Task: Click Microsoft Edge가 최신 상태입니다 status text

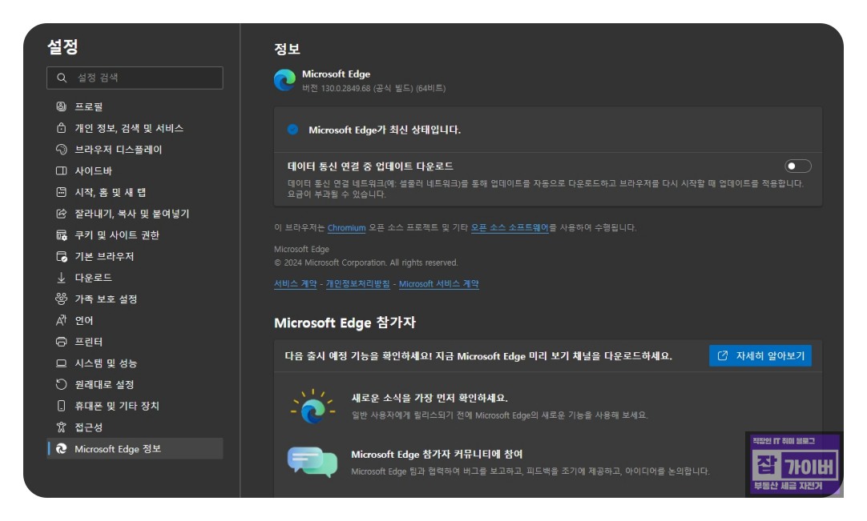Action: click(x=385, y=130)
